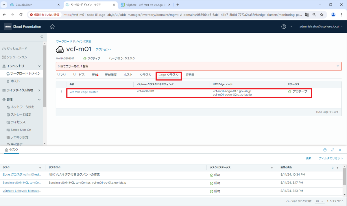Open a new browser tab
The image size is (347, 206).
178,5
